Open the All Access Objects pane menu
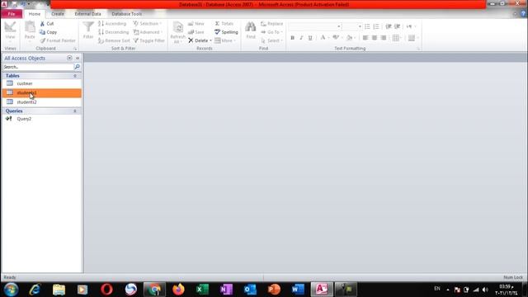The height and width of the screenshot is (297, 528). pyautogui.click(x=69, y=58)
